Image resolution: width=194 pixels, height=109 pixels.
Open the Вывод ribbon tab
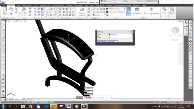click(109, 5)
